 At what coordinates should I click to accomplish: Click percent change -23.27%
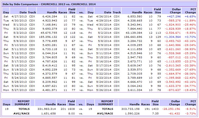pyautogui.click(x=189, y=62)
